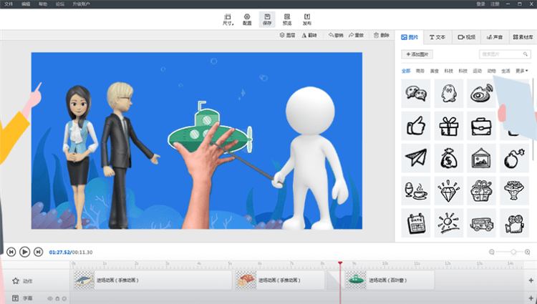Click the 添加图片 (Add image) button

tap(417, 54)
